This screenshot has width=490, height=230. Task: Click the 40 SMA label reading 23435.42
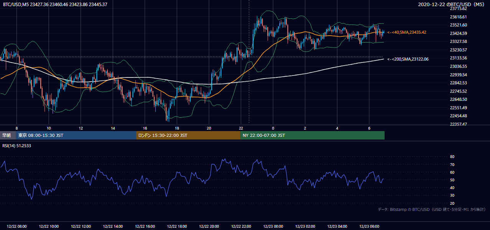pyautogui.click(x=407, y=32)
